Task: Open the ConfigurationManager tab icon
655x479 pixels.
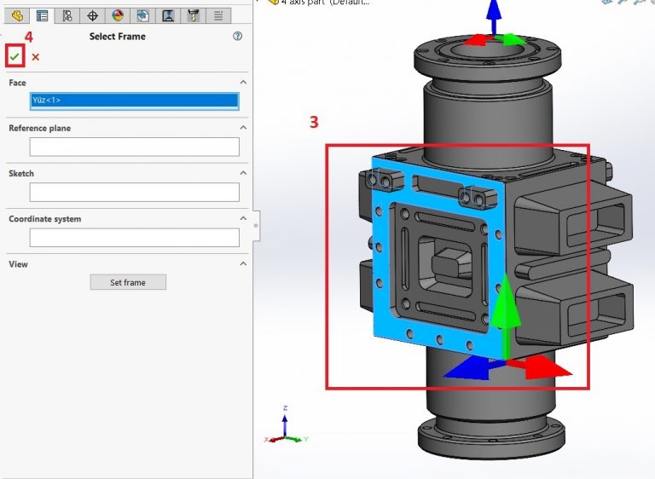Action: click(x=67, y=14)
